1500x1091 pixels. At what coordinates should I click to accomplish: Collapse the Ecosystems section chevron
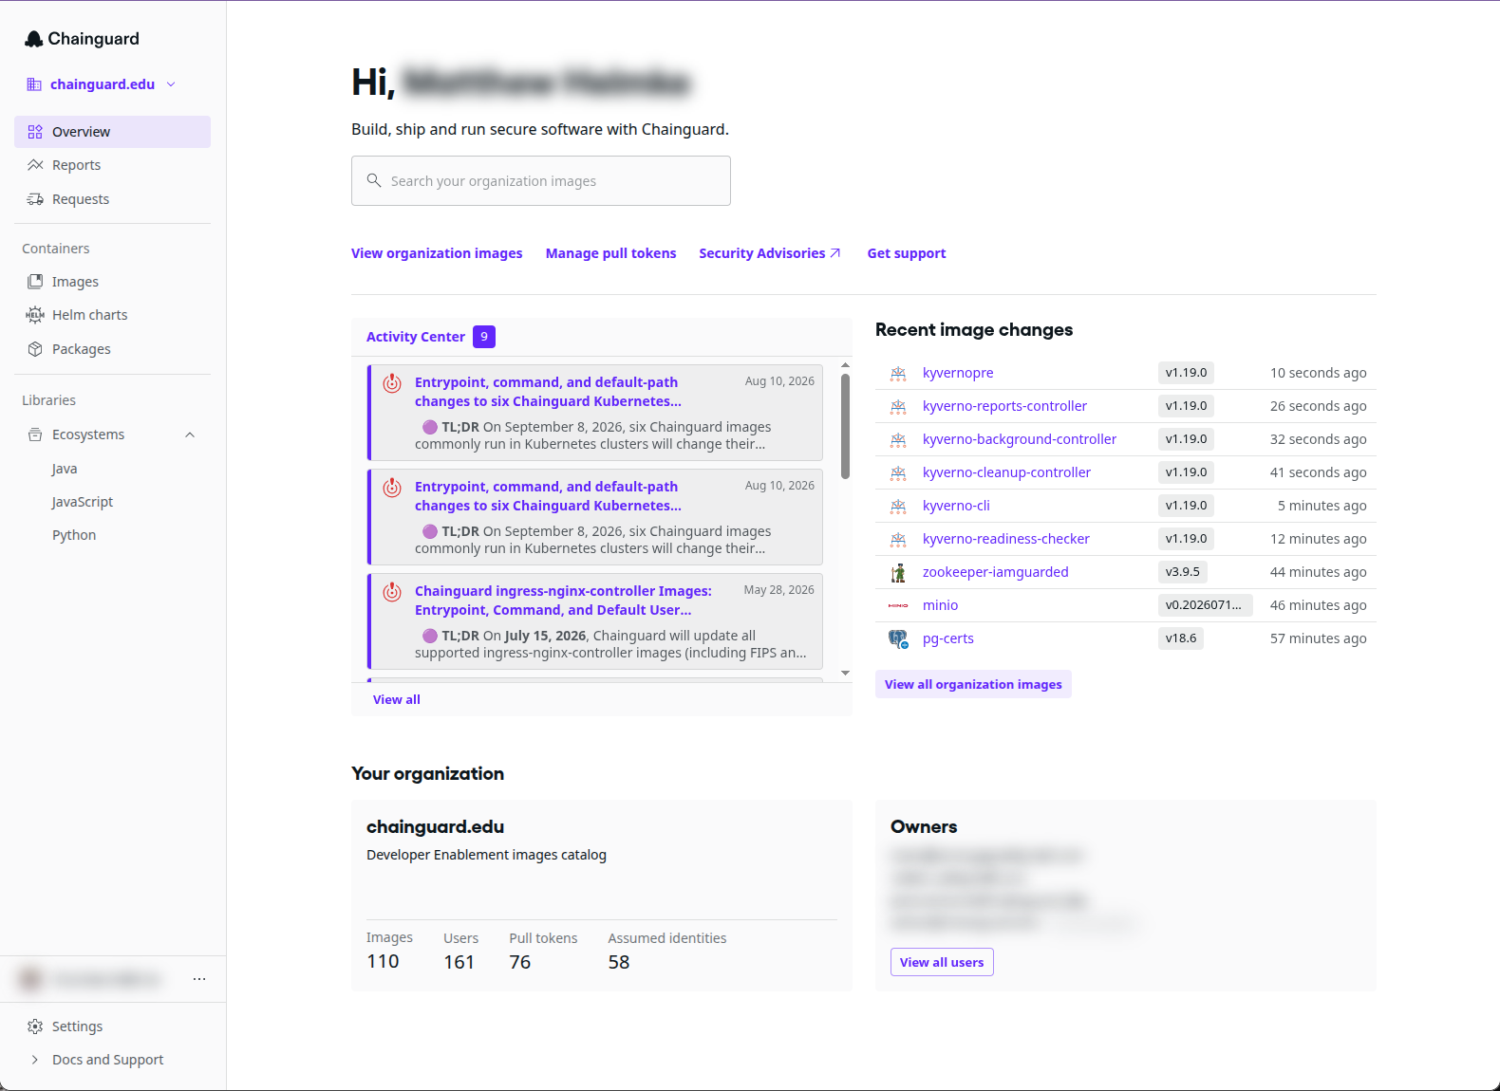pyautogui.click(x=190, y=435)
